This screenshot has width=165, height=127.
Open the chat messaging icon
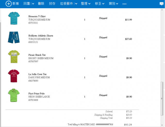pyautogui.click(x=162, y=4)
